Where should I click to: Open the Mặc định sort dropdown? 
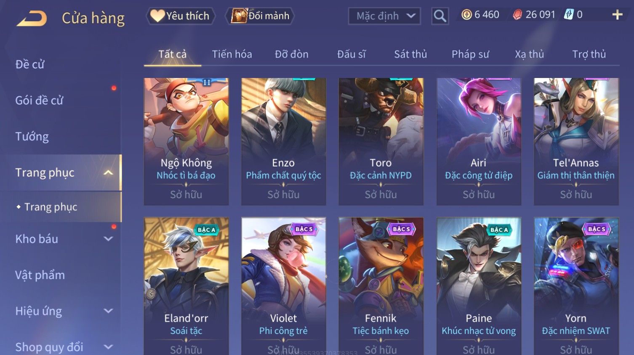pyautogui.click(x=384, y=16)
